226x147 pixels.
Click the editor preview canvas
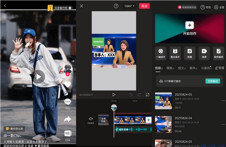coord(114,51)
